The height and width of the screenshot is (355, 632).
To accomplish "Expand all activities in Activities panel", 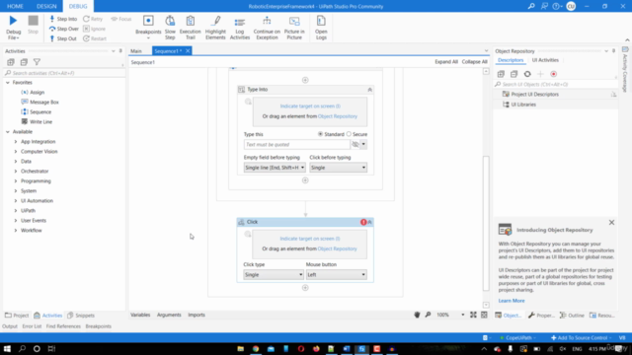I will pyautogui.click(x=11, y=62).
